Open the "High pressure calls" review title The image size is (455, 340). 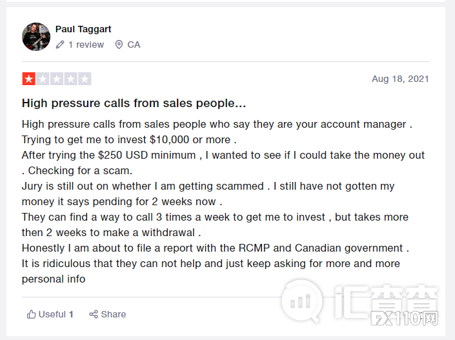(134, 103)
